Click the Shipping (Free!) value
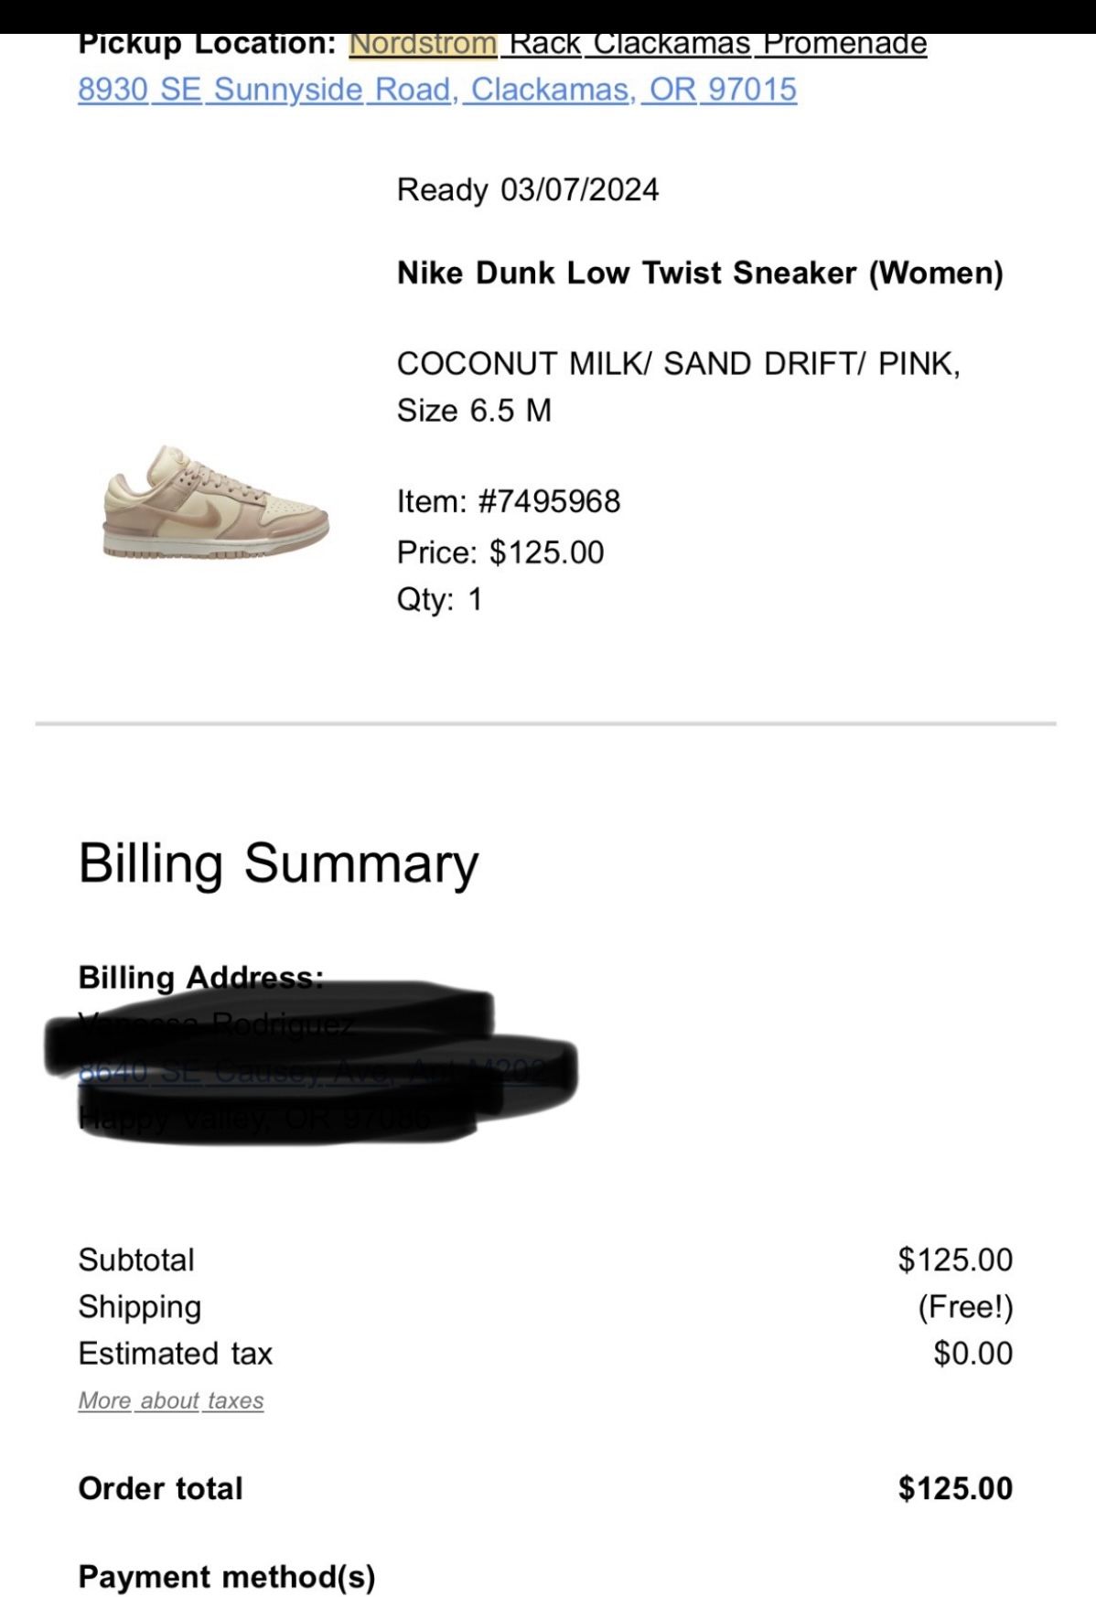The height and width of the screenshot is (1597, 1096). coord(965,1306)
